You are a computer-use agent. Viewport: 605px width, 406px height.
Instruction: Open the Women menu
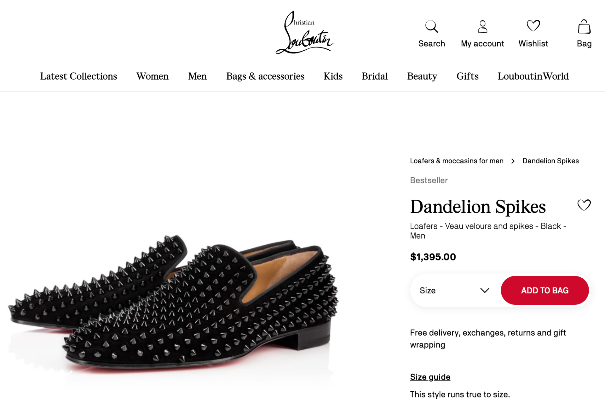(152, 76)
